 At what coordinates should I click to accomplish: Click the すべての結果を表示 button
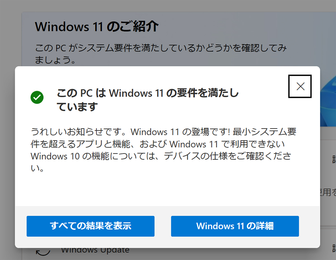tap(90, 226)
